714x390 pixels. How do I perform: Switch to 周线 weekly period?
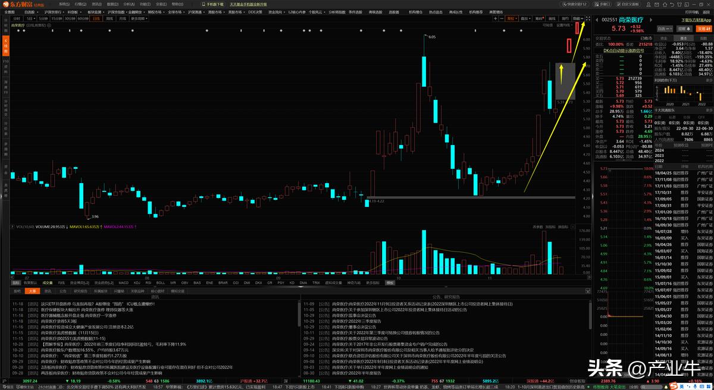tap(109, 18)
